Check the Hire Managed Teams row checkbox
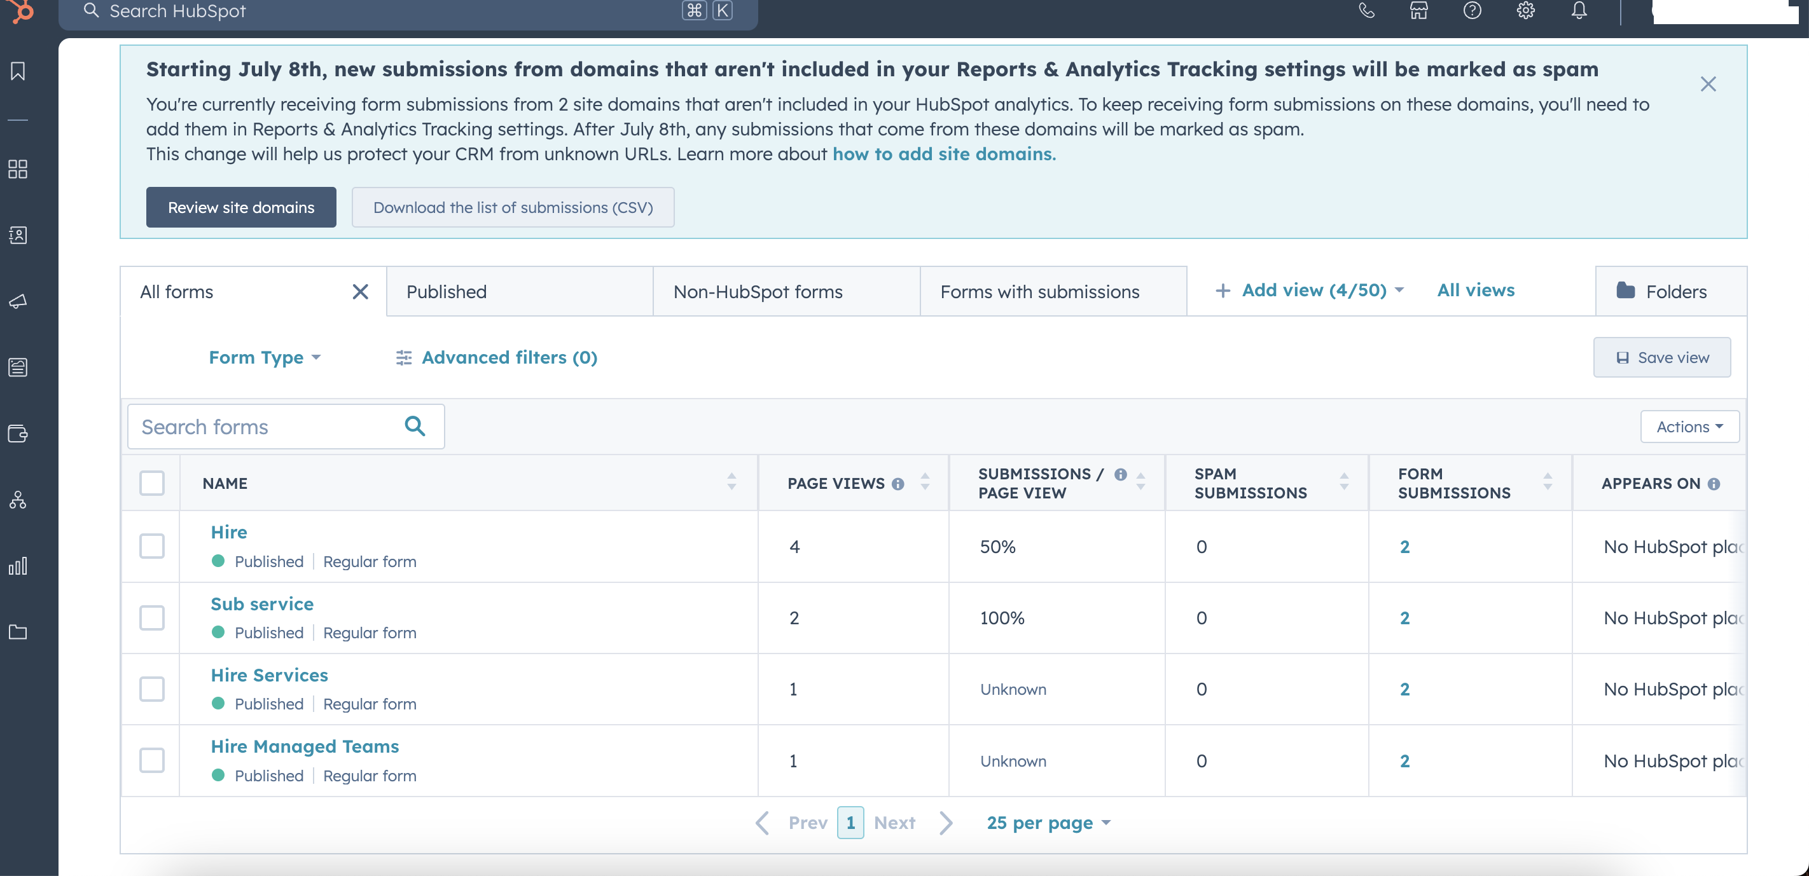The width and height of the screenshot is (1809, 876). pos(151,760)
